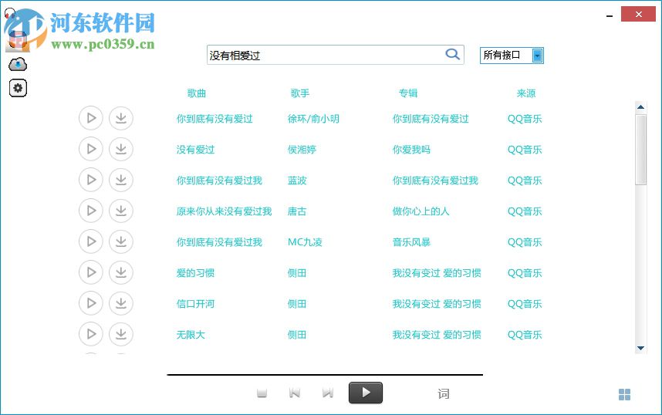Play the song 无限大
Viewport: 662px width, 415px height.
91,334
